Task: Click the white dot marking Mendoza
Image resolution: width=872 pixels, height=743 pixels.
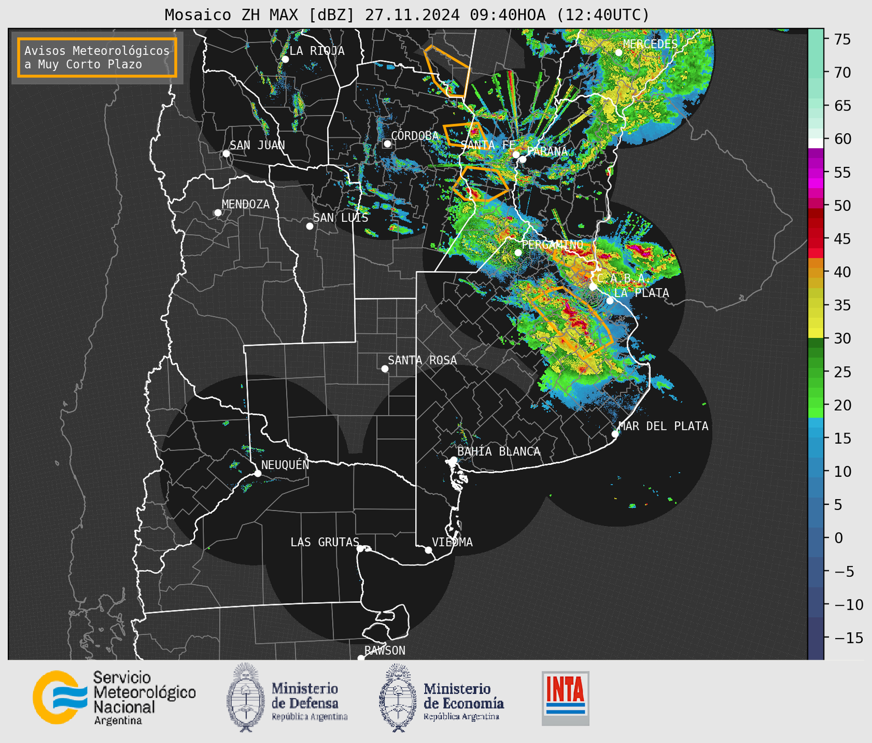Action: tap(218, 213)
